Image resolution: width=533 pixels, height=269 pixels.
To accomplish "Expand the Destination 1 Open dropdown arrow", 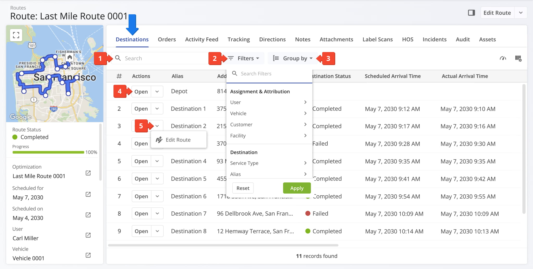I will pyautogui.click(x=157, y=109).
